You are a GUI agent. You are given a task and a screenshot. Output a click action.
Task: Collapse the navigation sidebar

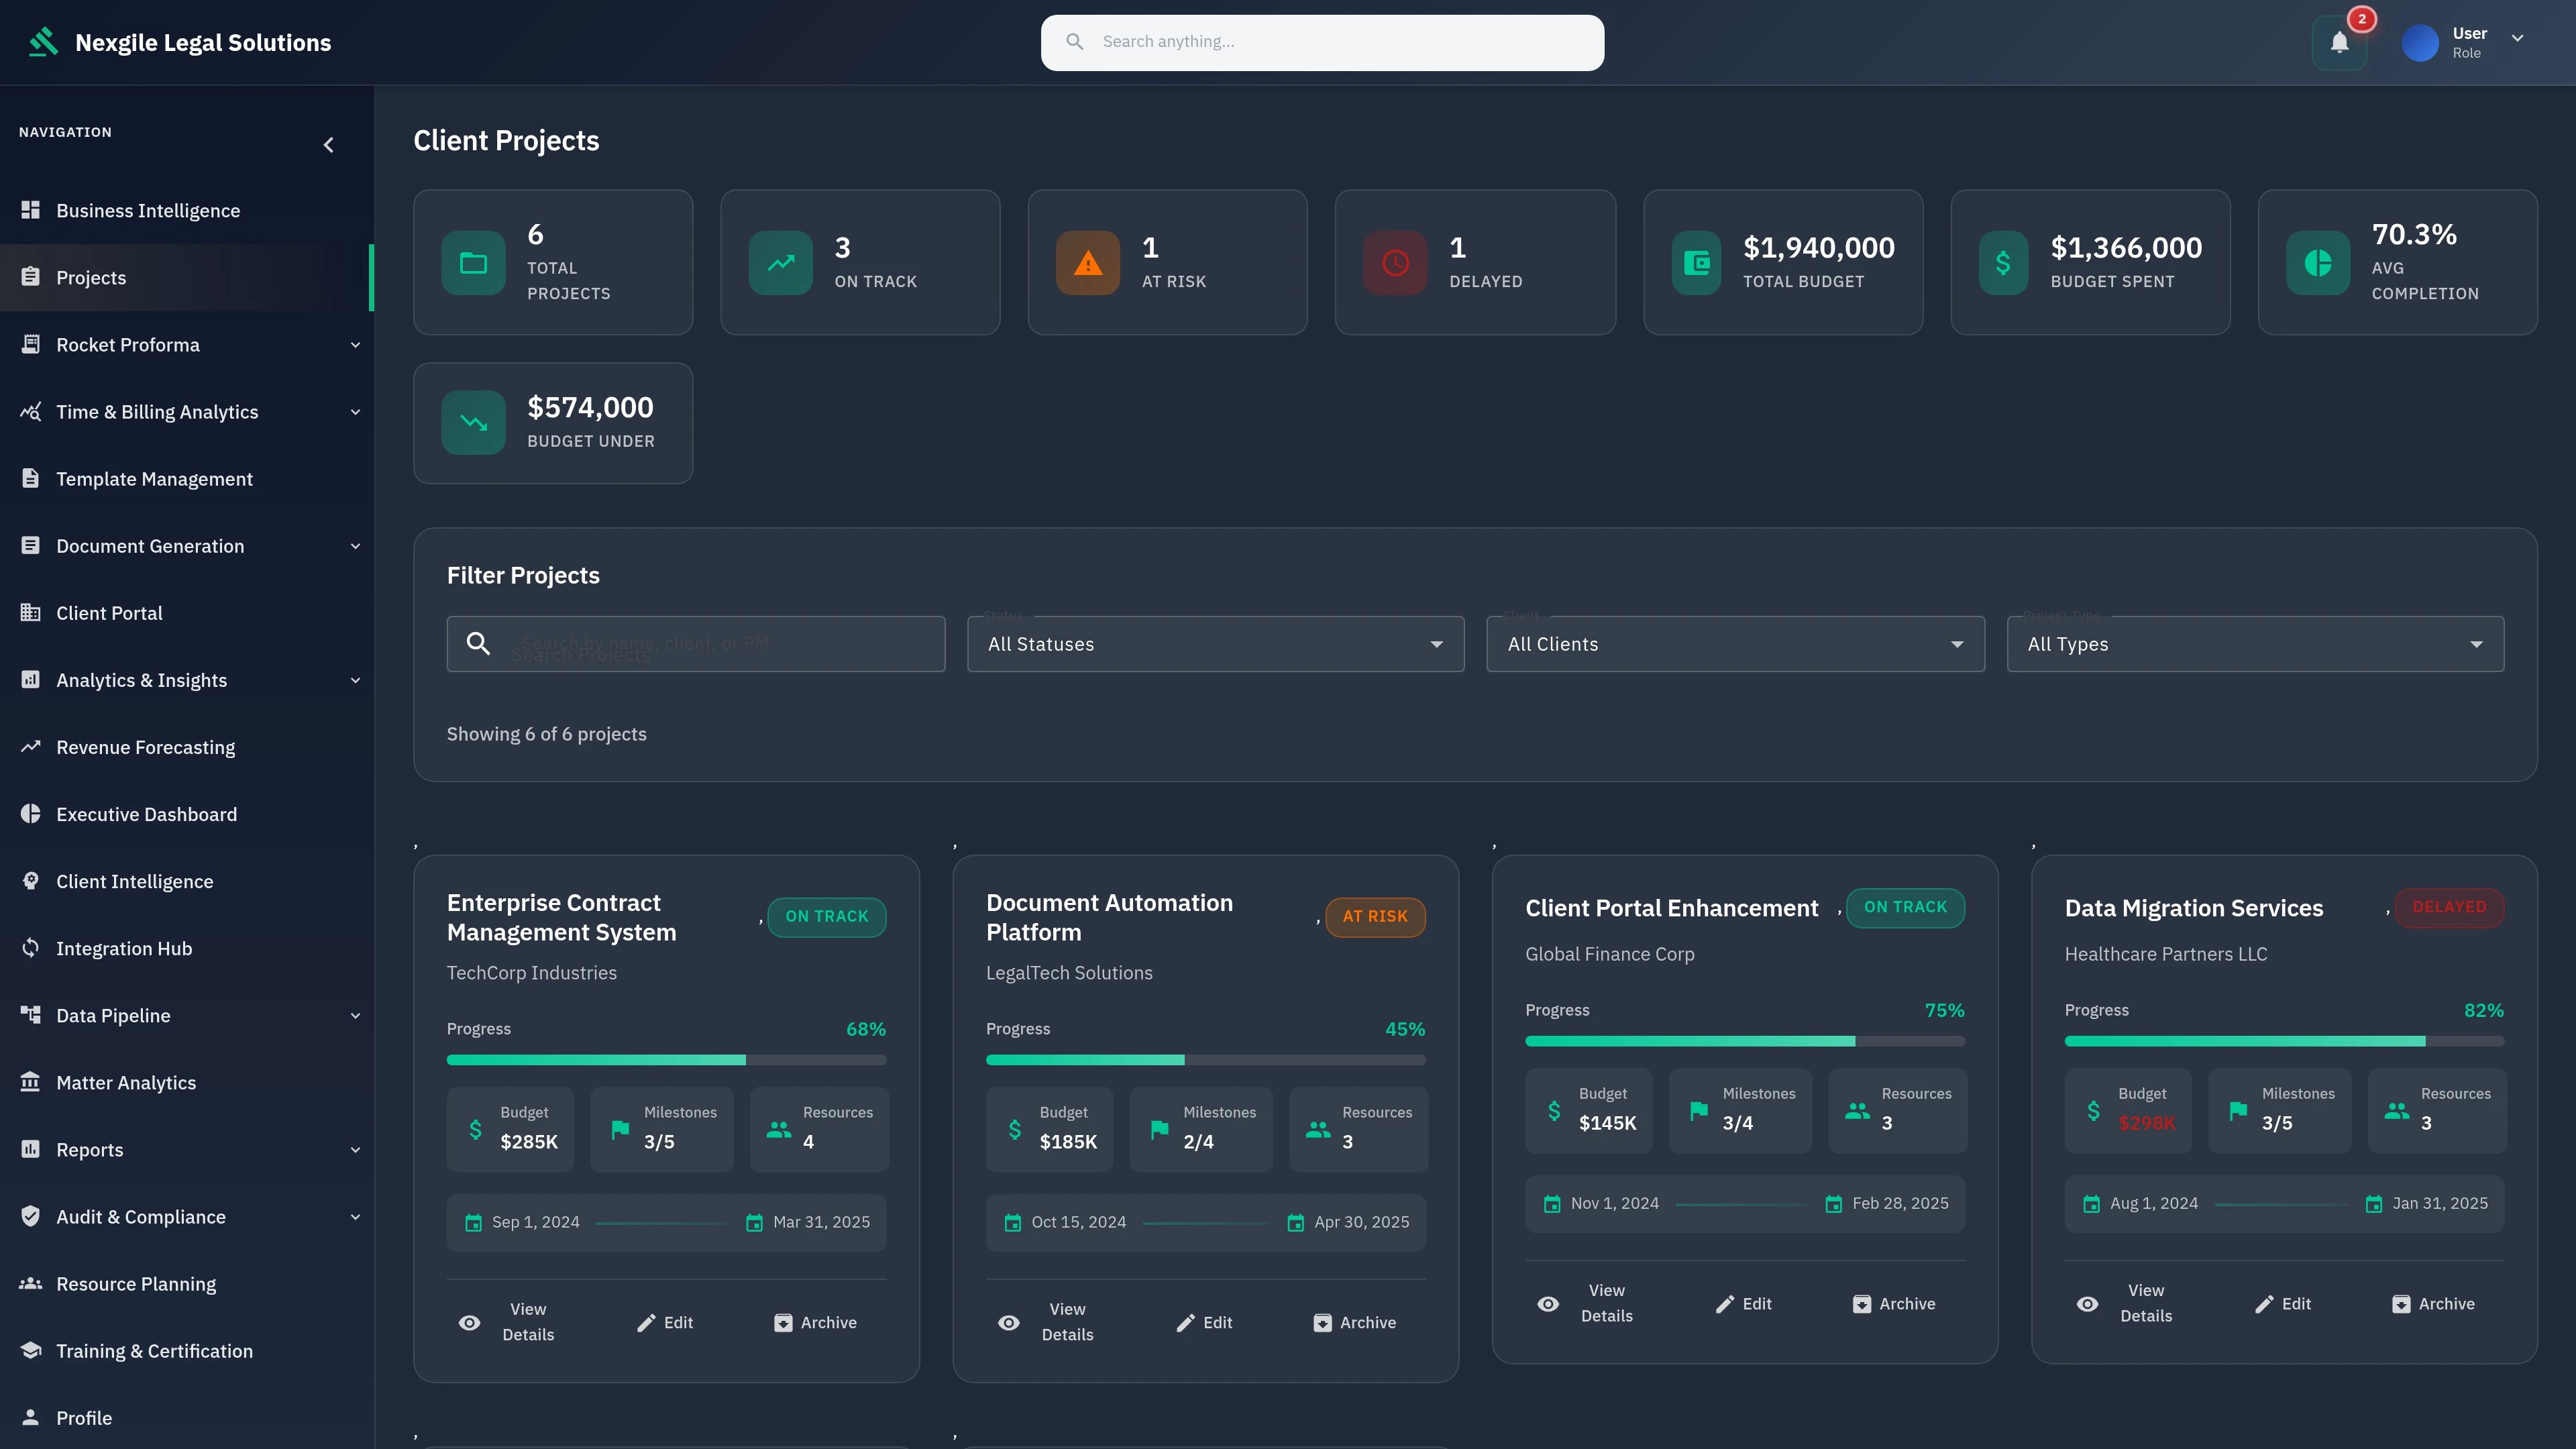[x=329, y=145]
